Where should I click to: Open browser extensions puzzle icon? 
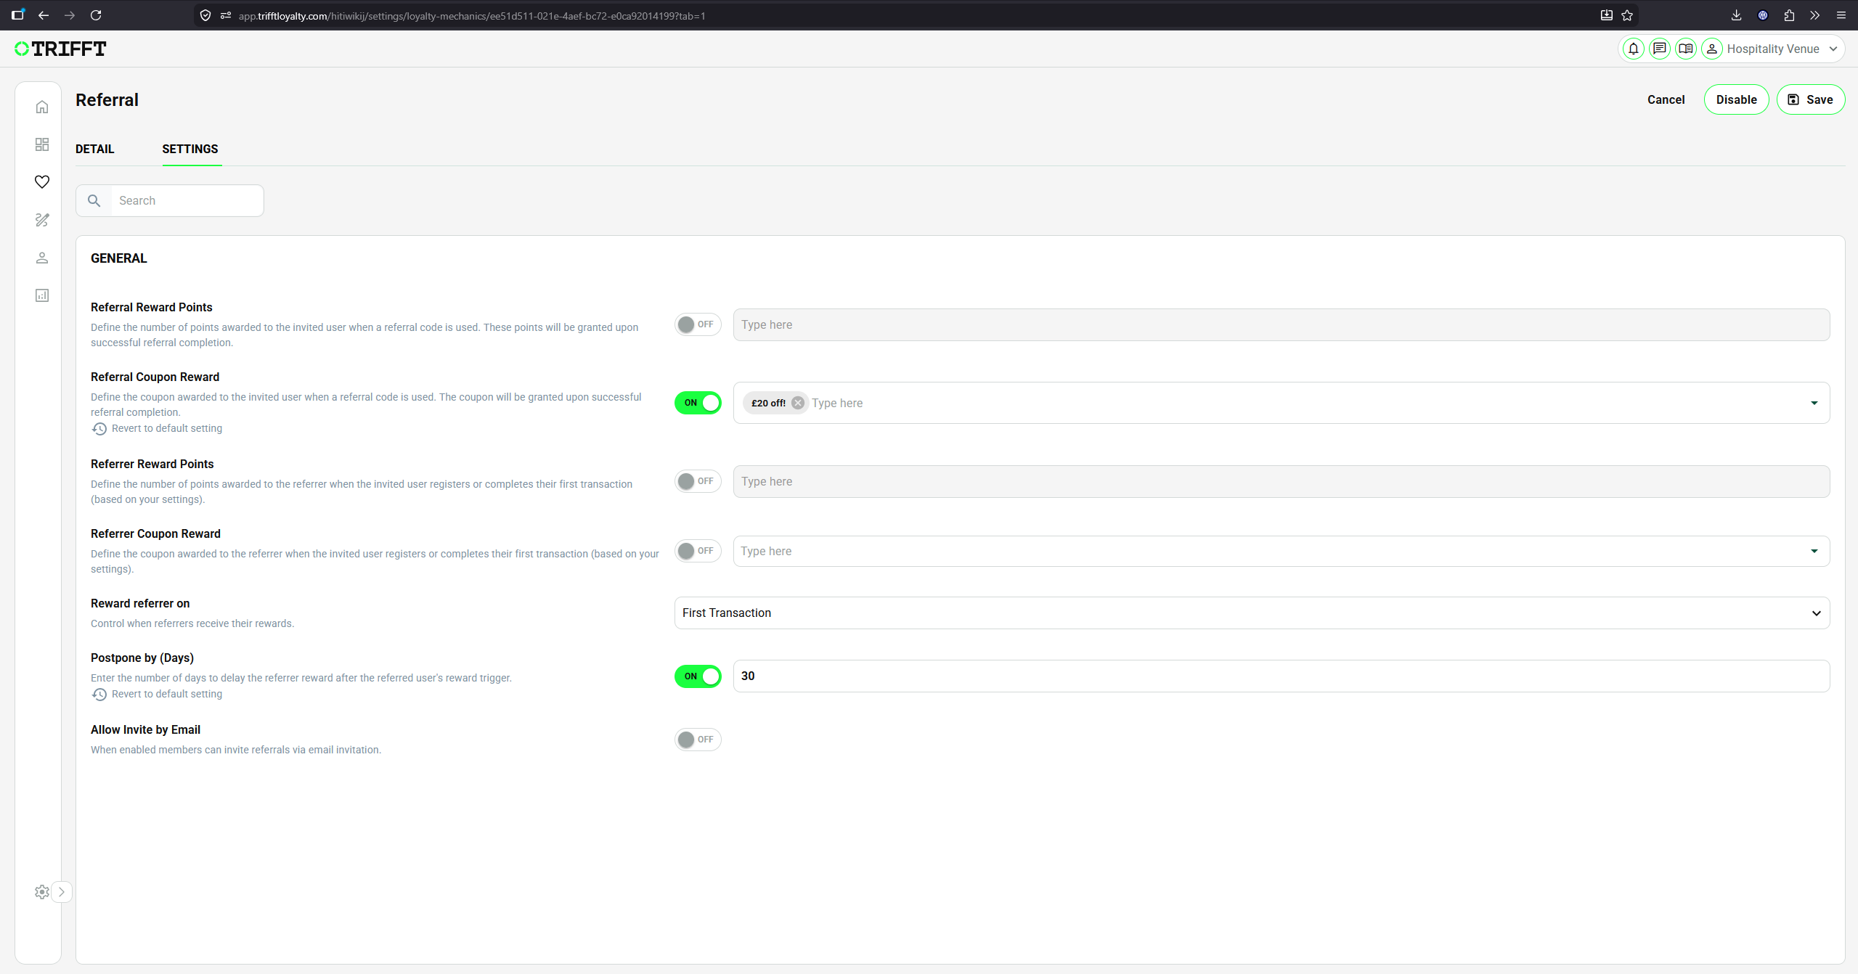click(x=1789, y=15)
